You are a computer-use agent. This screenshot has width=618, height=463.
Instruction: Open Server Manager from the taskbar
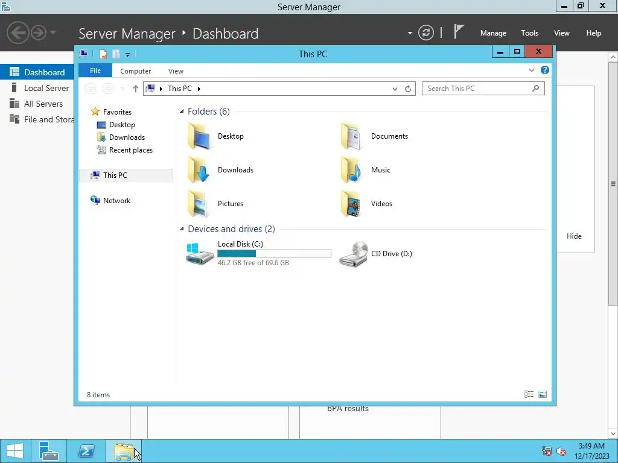(49, 451)
